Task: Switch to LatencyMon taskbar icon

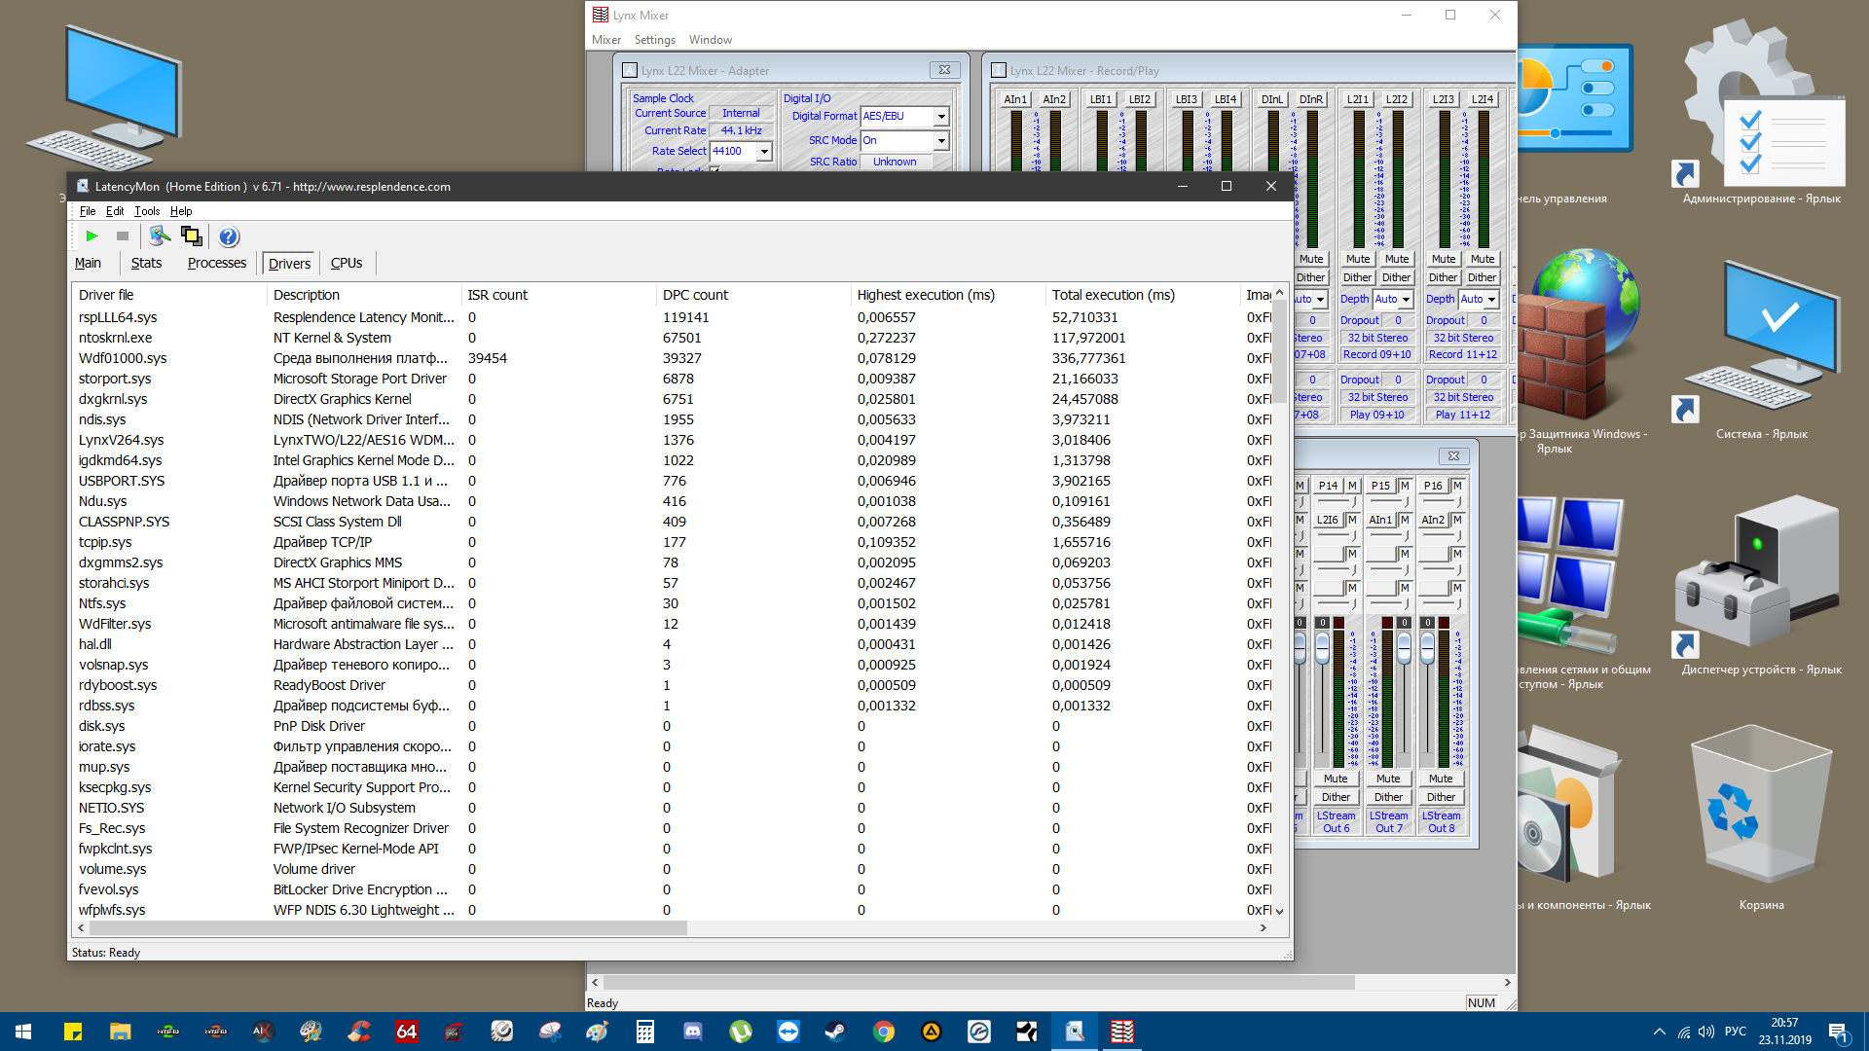Action: [x=1075, y=1032]
